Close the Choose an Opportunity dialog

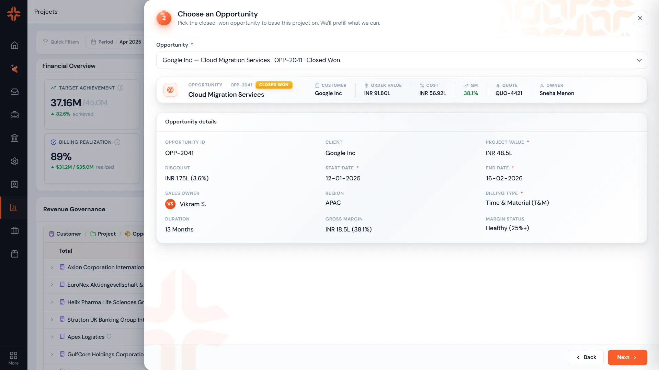tap(640, 18)
